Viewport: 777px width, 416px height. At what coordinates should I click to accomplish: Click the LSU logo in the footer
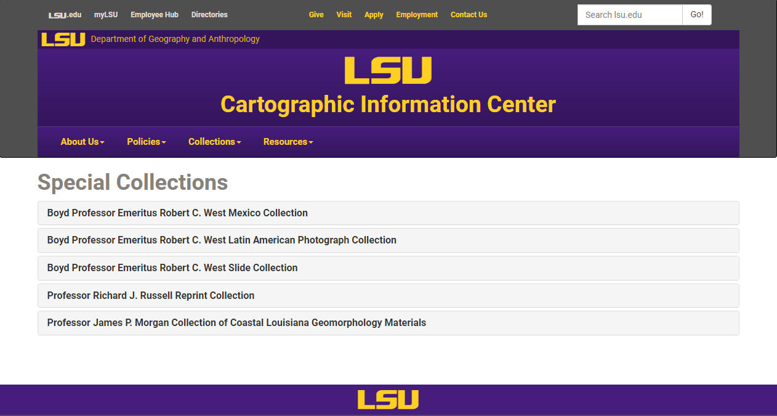388,399
